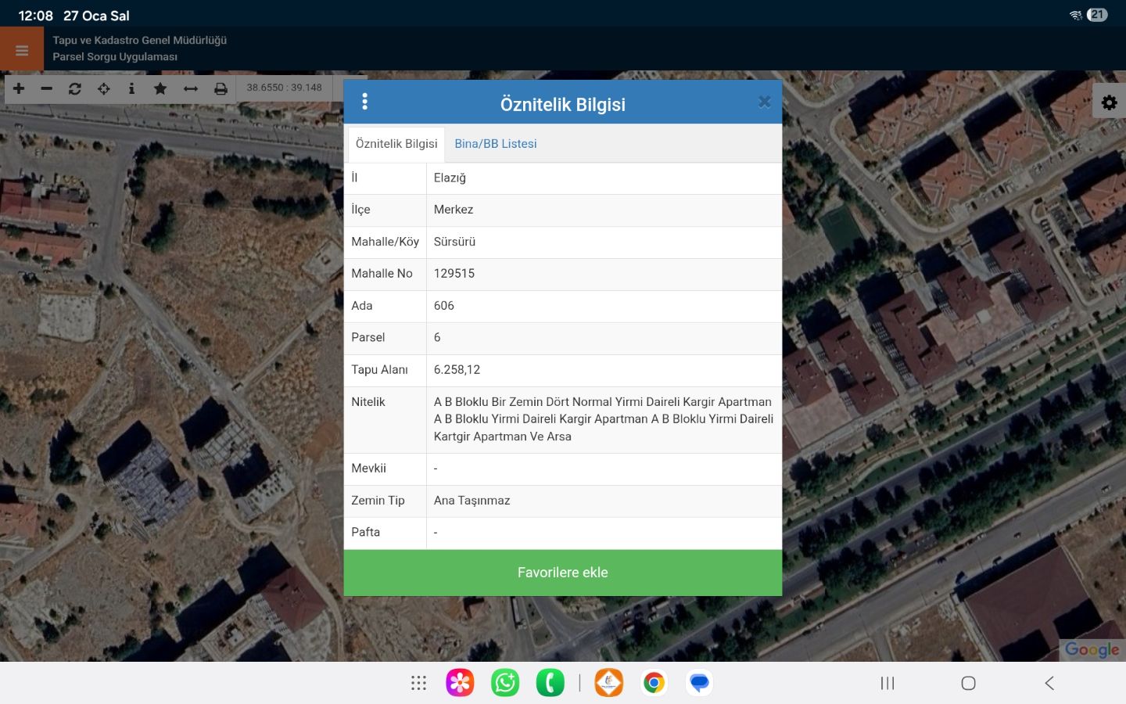The image size is (1126, 704).
Task: Zoom in with the plus icon
Action: tap(19, 88)
